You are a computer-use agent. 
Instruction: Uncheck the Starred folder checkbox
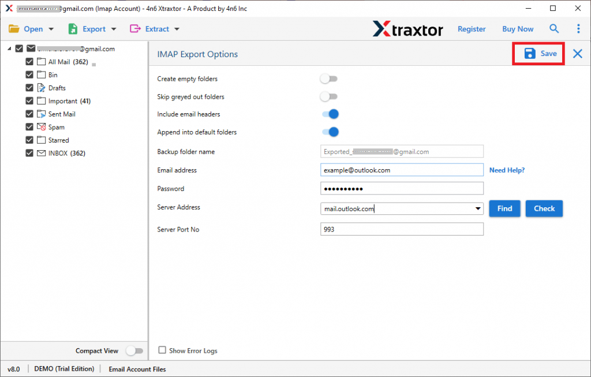click(x=29, y=140)
